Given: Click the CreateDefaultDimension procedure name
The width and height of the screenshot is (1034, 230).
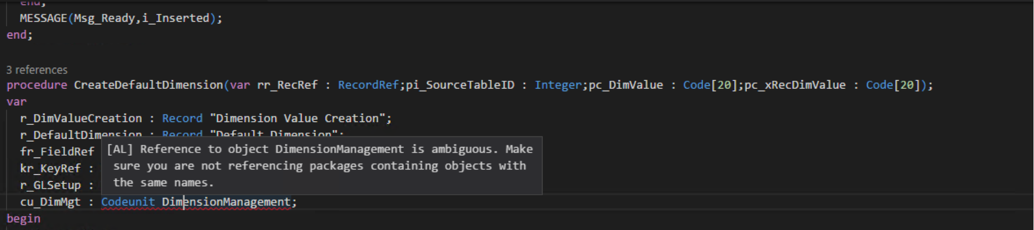Looking at the screenshot, I should click(149, 85).
